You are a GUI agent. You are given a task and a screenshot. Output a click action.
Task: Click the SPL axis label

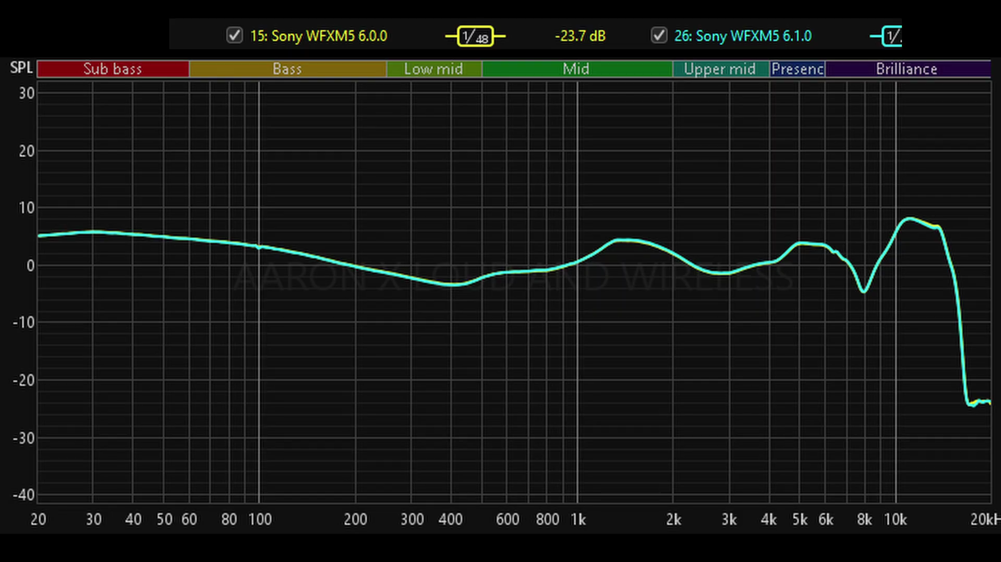pos(21,68)
